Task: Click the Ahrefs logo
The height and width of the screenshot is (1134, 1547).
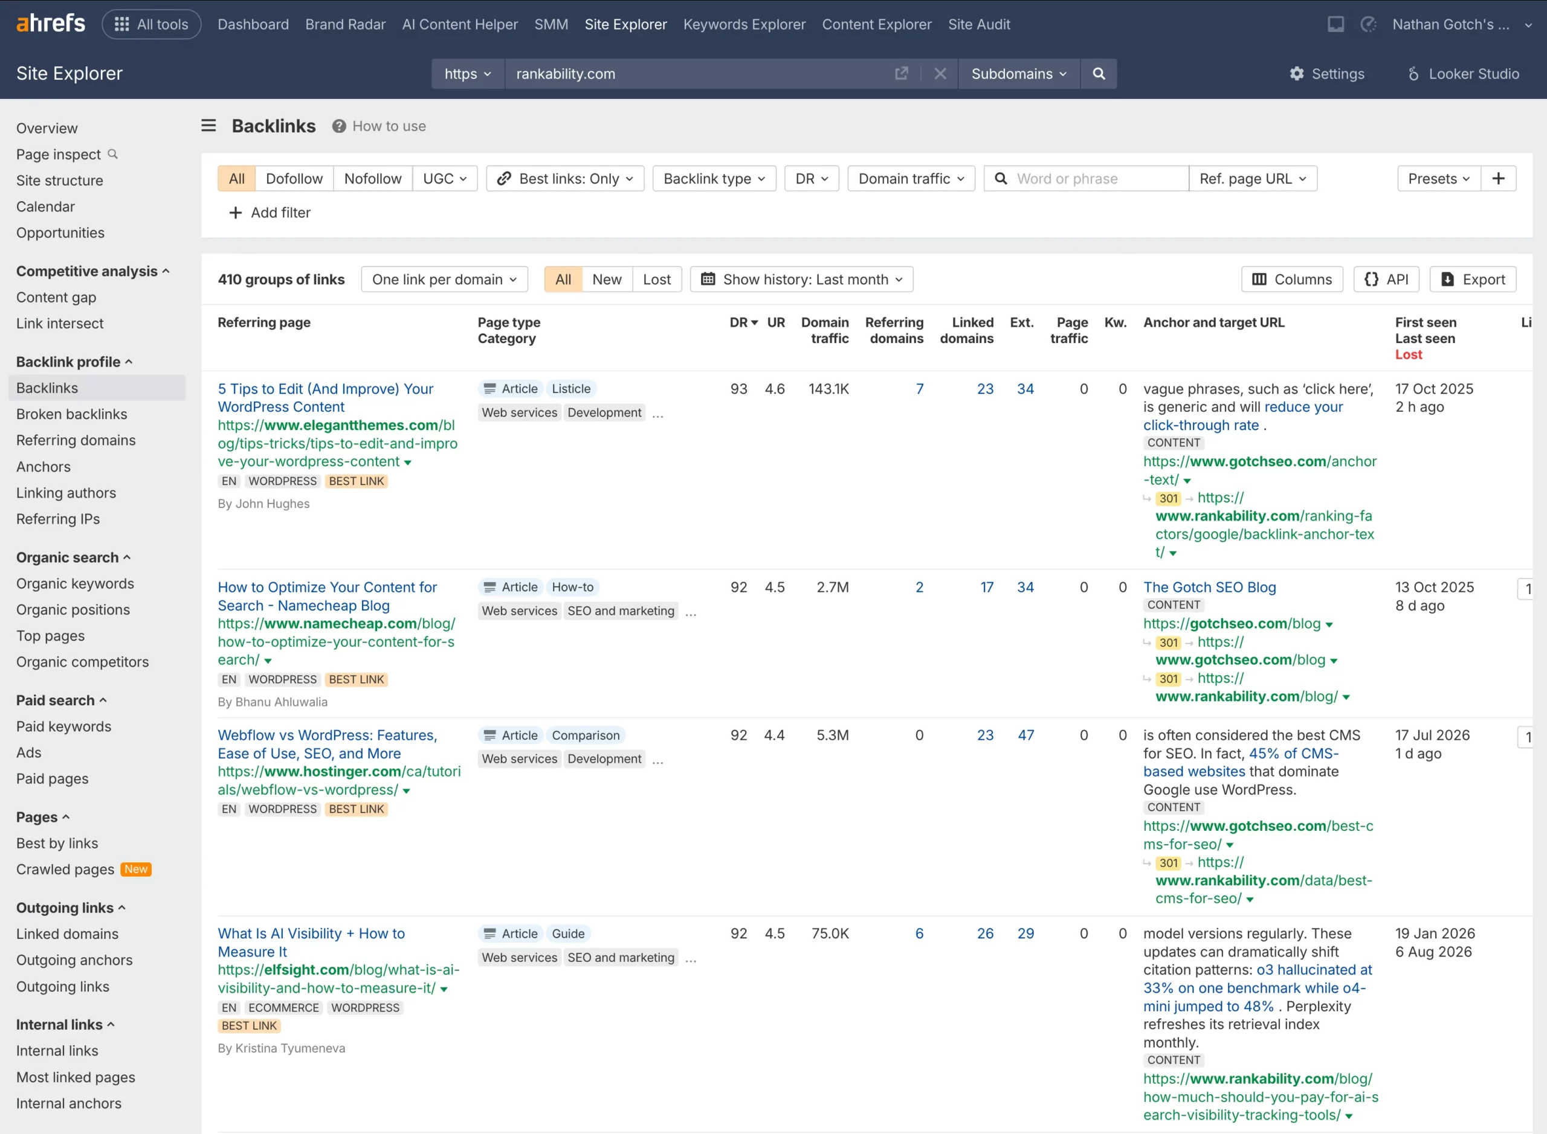Action: (50, 24)
